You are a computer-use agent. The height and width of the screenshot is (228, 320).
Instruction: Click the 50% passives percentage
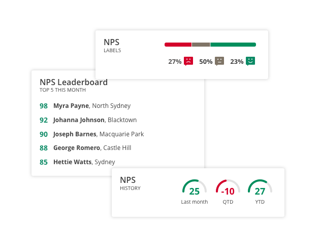(206, 61)
